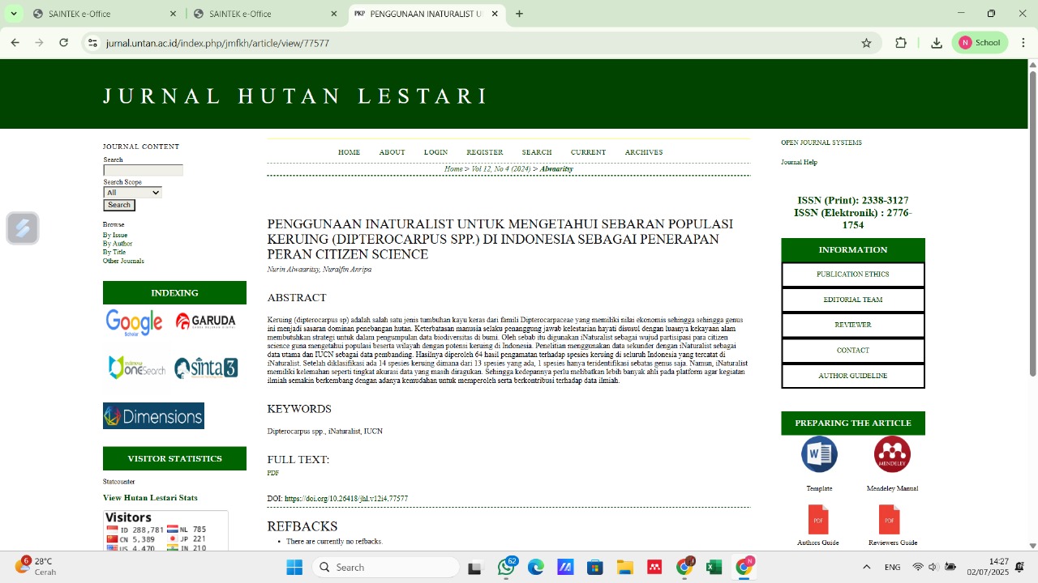Viewport: 1038px width, 583px height.
Task: Click the Google Scholar indexing logo
Action: tap(134, 322)
